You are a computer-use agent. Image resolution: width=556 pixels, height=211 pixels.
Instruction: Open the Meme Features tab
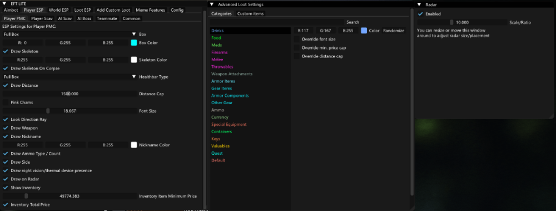tap(150, 10)
